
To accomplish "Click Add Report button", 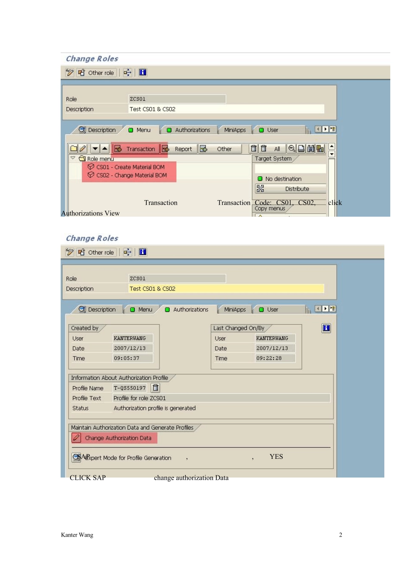I will (x=179, y=149).
